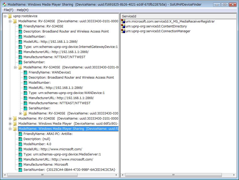Viewport: 239px width, 180px height.
Task: Click folder icon of RV-S340SE device uuid:30333430-0201
Action: point(20,67)
